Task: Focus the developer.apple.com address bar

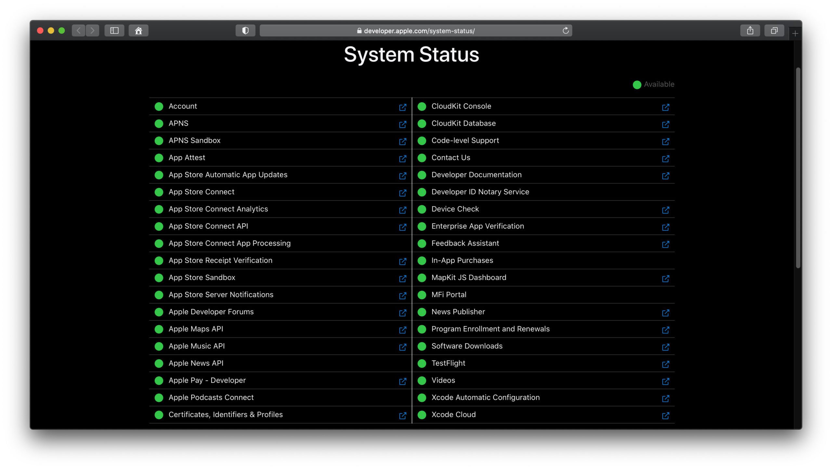Action: [416, 31]
